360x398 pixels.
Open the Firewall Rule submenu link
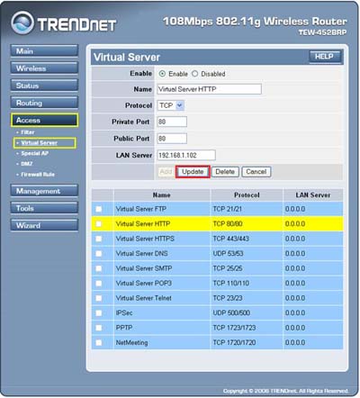click(38, 175)
